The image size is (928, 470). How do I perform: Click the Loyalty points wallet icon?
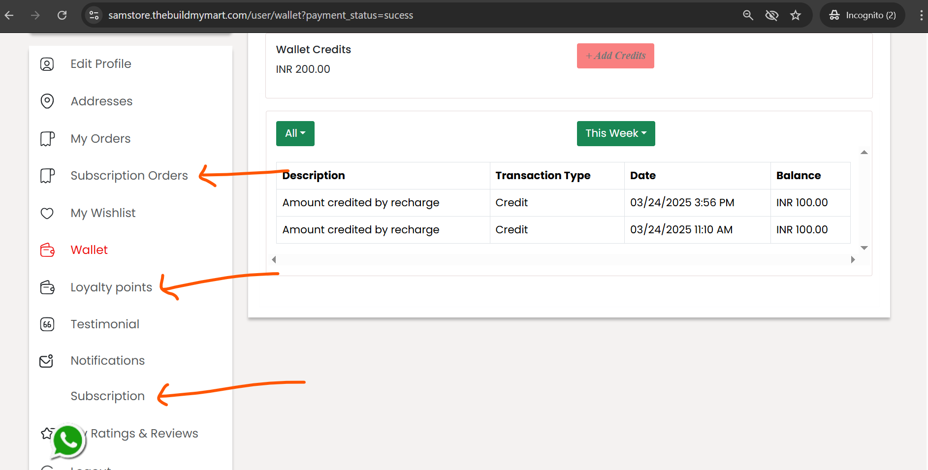click(x=47, y=287)
